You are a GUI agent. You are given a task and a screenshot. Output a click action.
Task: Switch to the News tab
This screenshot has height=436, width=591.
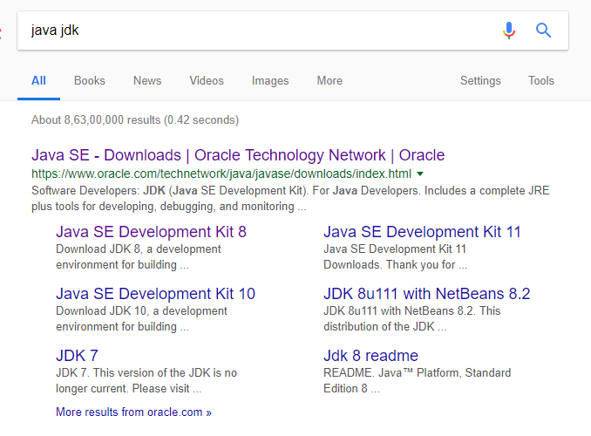(147, 81)
